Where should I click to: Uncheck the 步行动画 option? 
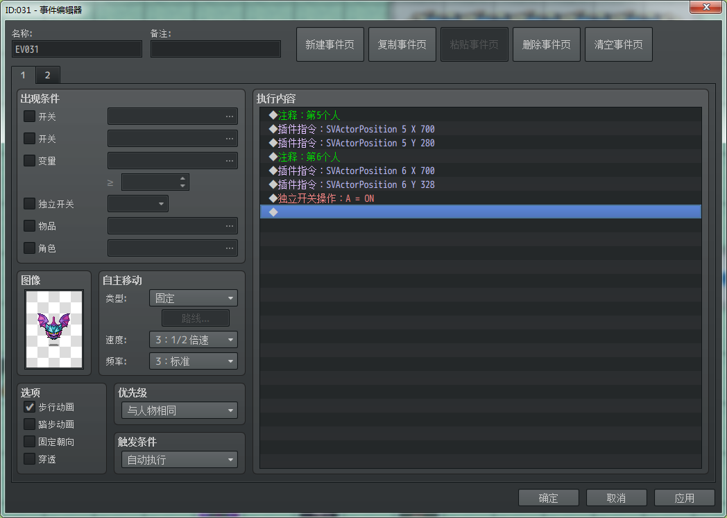[29, 407]
